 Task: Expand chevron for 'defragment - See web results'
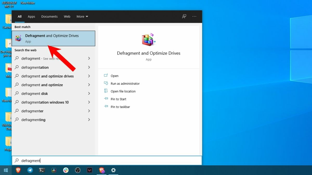coord(89,58)
